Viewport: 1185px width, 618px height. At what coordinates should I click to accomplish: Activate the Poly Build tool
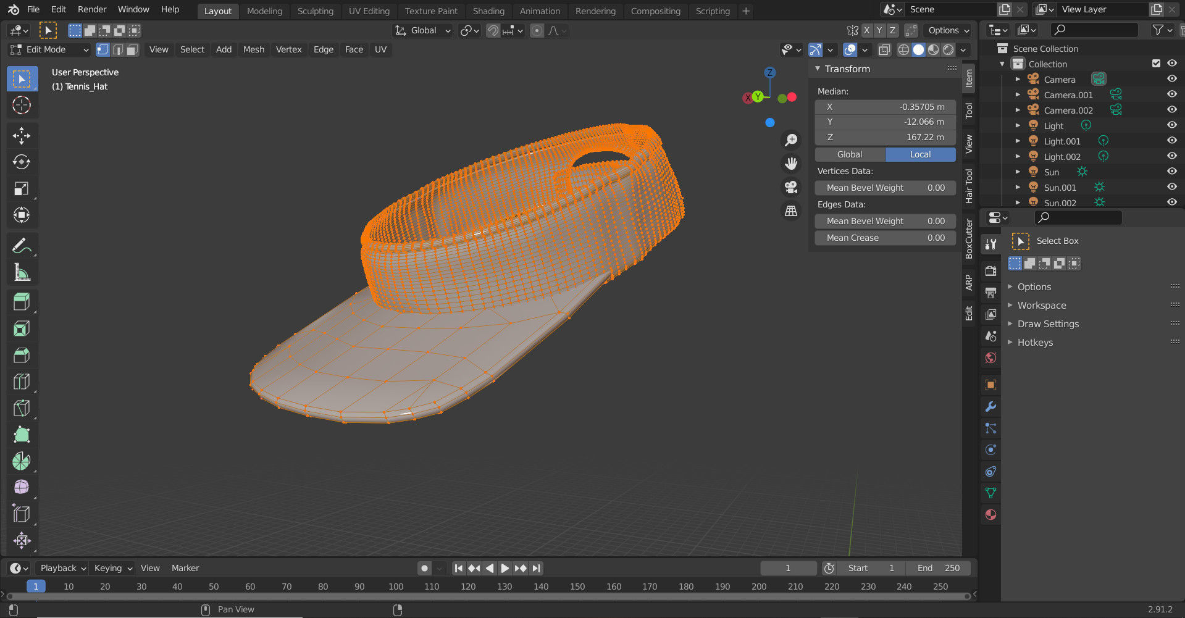(22, 435)
